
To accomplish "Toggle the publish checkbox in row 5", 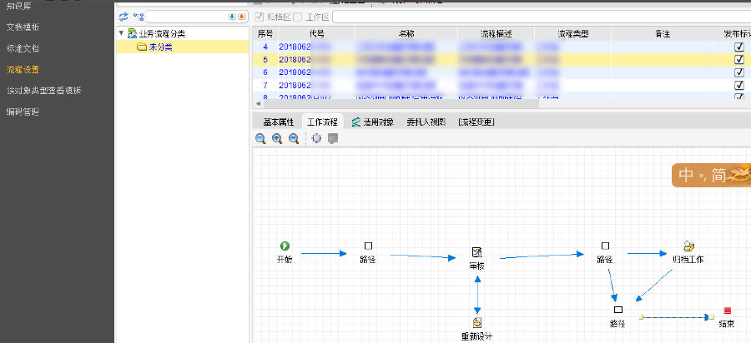I will pyautogui.click(x=738, y=60).
